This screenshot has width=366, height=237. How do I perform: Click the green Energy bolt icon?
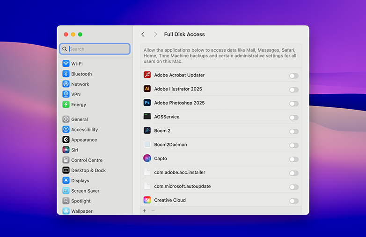coord(66,105)
